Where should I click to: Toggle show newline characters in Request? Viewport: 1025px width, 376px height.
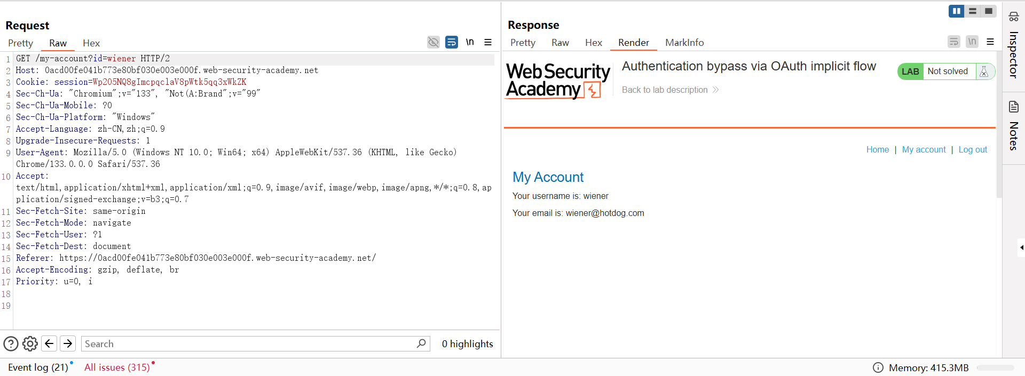[x=470, y=42]
